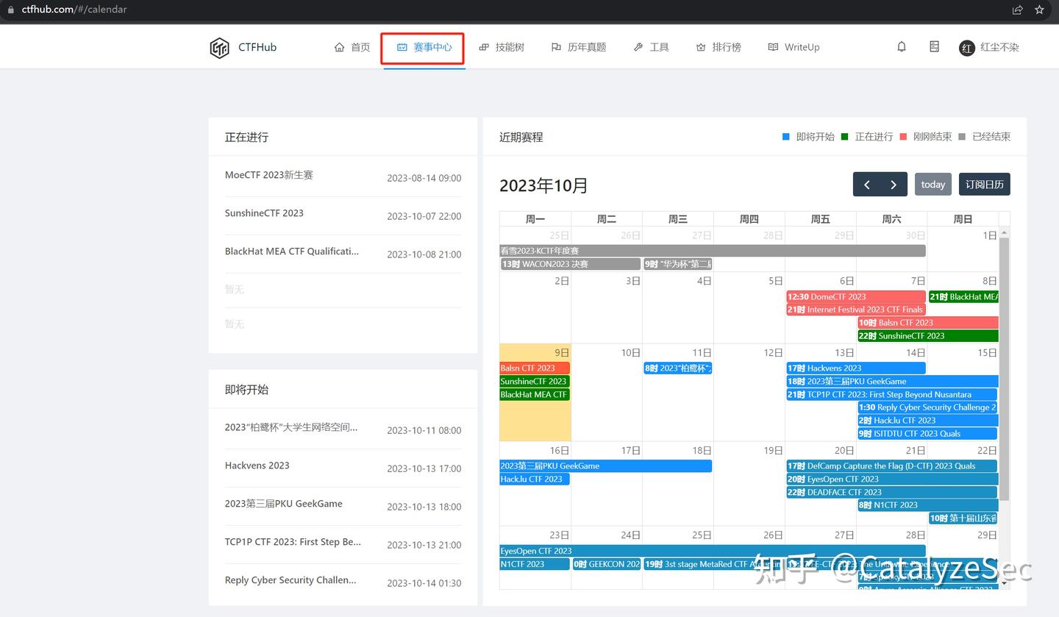
Task: Open 工具 using the wrench icon
Action: coord(638,46)
